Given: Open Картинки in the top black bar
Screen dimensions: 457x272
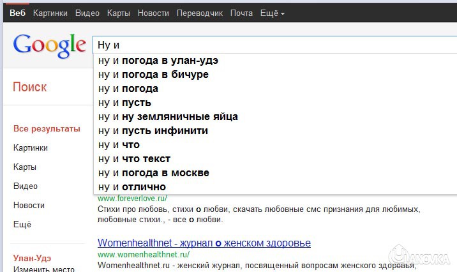Looking at the screenshot, I should click(x=50, y=13).
